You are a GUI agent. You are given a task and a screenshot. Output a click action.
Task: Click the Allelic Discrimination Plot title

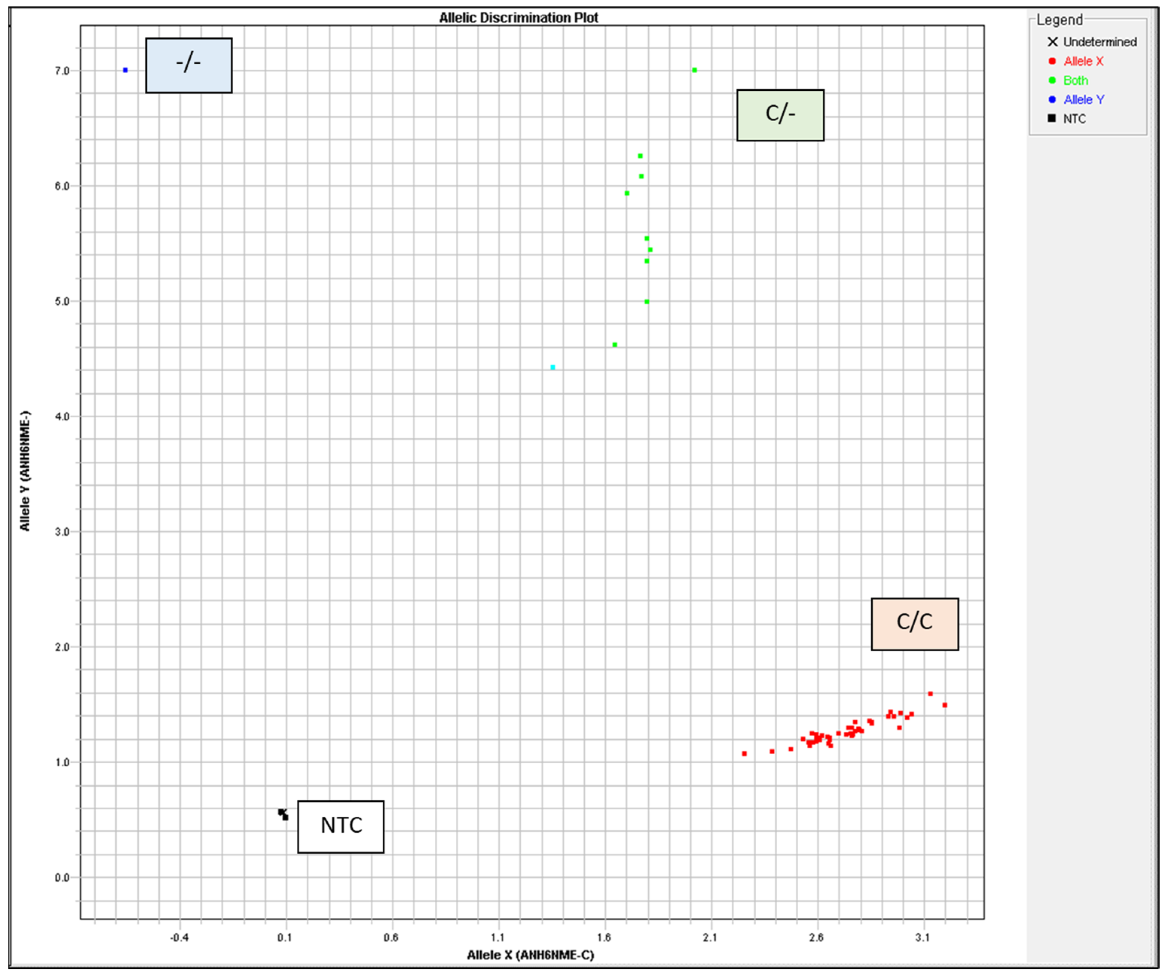pos(518,18)
